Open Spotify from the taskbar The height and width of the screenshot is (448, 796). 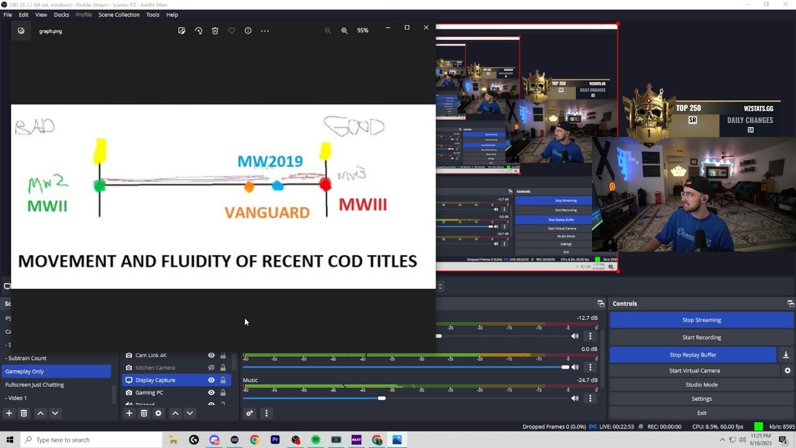coord(316,440)
